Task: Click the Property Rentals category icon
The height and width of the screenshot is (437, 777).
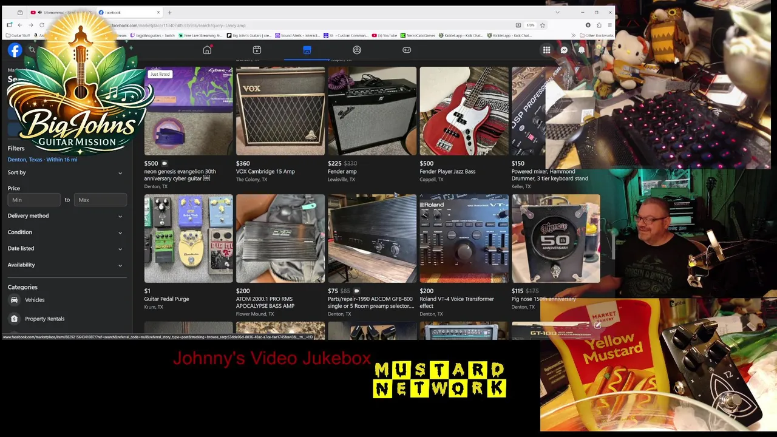Action: coord(14,319)
